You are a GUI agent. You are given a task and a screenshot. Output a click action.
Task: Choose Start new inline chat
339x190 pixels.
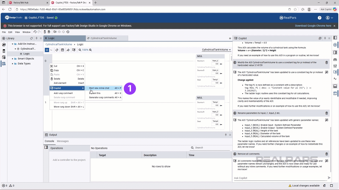click(103, 88)
